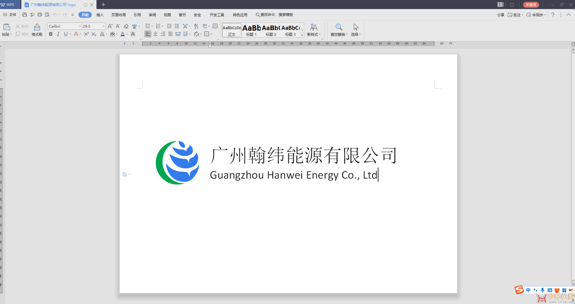
Task: Click the Save icon in quick toolbar
Action: coord(25,15)
